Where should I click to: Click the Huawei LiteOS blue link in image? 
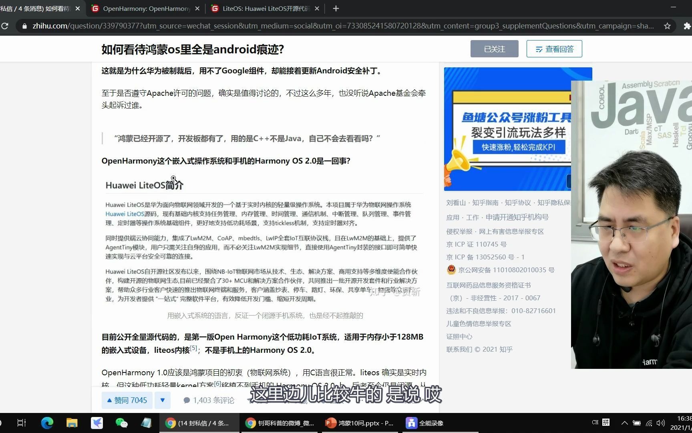(x=125, y=214)
